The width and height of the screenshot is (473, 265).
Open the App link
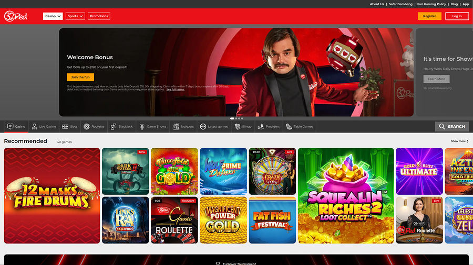pyautogui.click(x=466, y=4)
